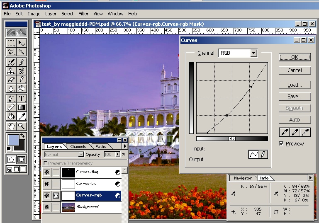Click the swap foreground/background colors arrow

[22, 136]
